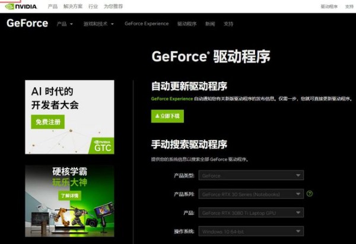The width and height of the screenshot is (356, 244).
Task: Expand the 产品 menu in GeForce navbar
Action: click(65, 24)
